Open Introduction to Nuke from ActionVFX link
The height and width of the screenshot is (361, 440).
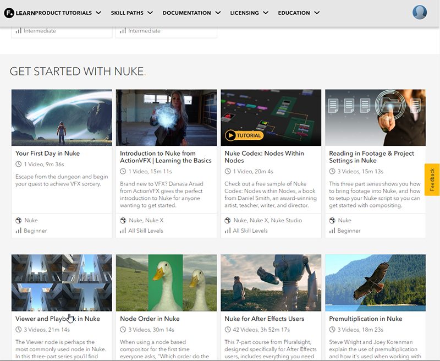[166, 157]
